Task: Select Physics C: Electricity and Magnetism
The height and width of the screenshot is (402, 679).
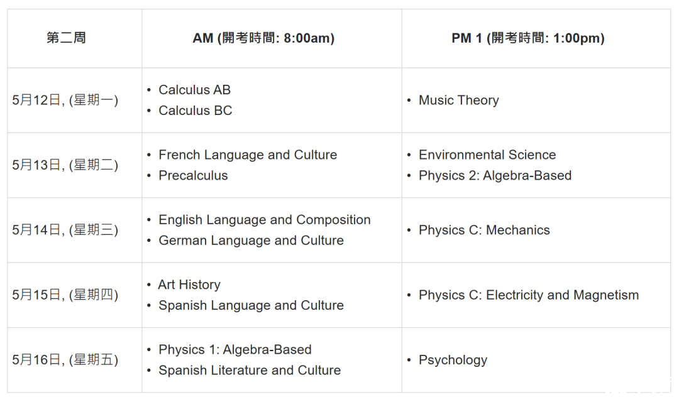Action: [529, 295]
